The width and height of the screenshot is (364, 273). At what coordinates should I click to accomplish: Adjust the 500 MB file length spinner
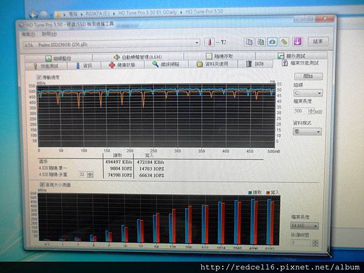pyautogui.click(x=311, y=111)
